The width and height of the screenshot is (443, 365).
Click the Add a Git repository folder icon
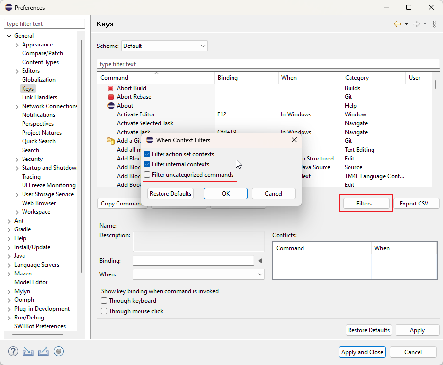pyautogui.click(x=111, y=140)
